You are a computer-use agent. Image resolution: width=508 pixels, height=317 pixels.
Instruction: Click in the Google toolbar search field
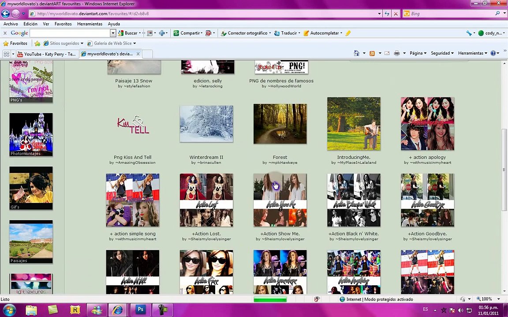click(70, 33)
